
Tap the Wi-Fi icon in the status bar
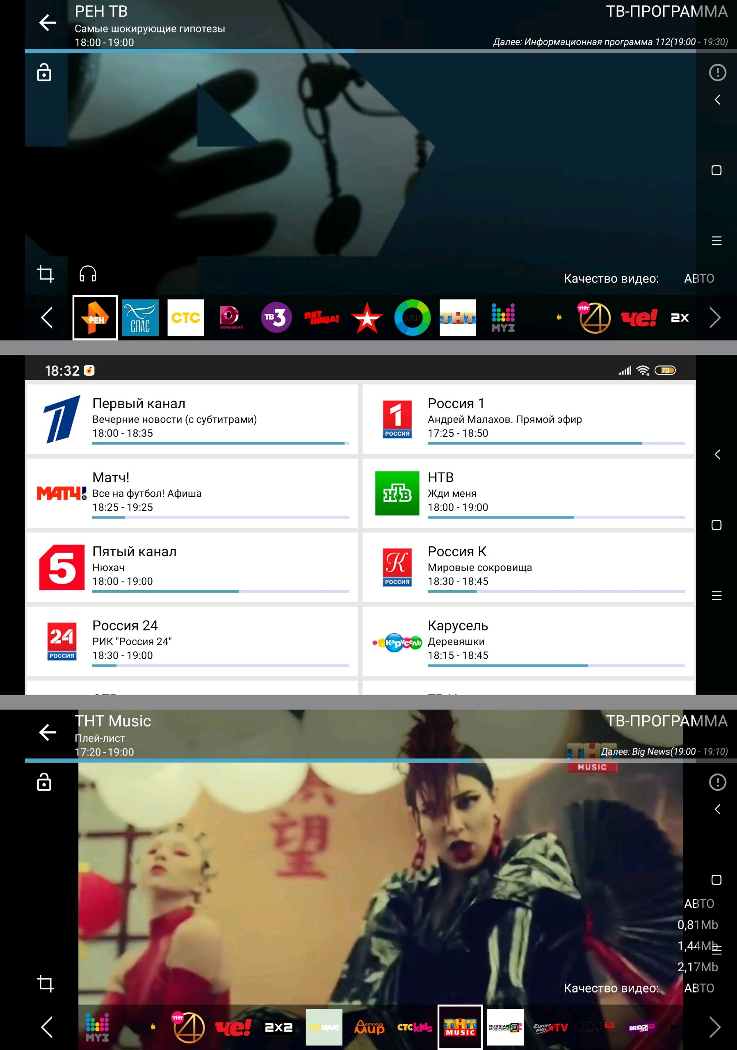point(643,370)
